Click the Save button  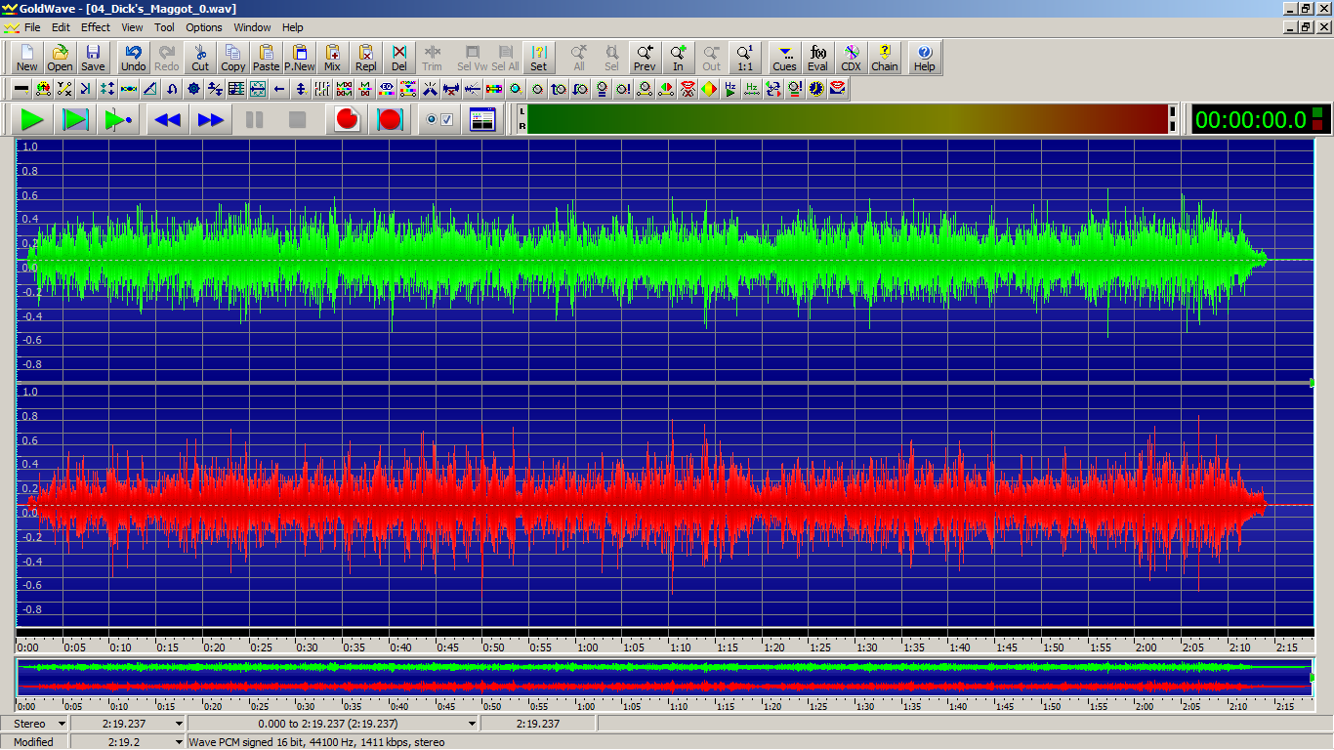[93, 59]
